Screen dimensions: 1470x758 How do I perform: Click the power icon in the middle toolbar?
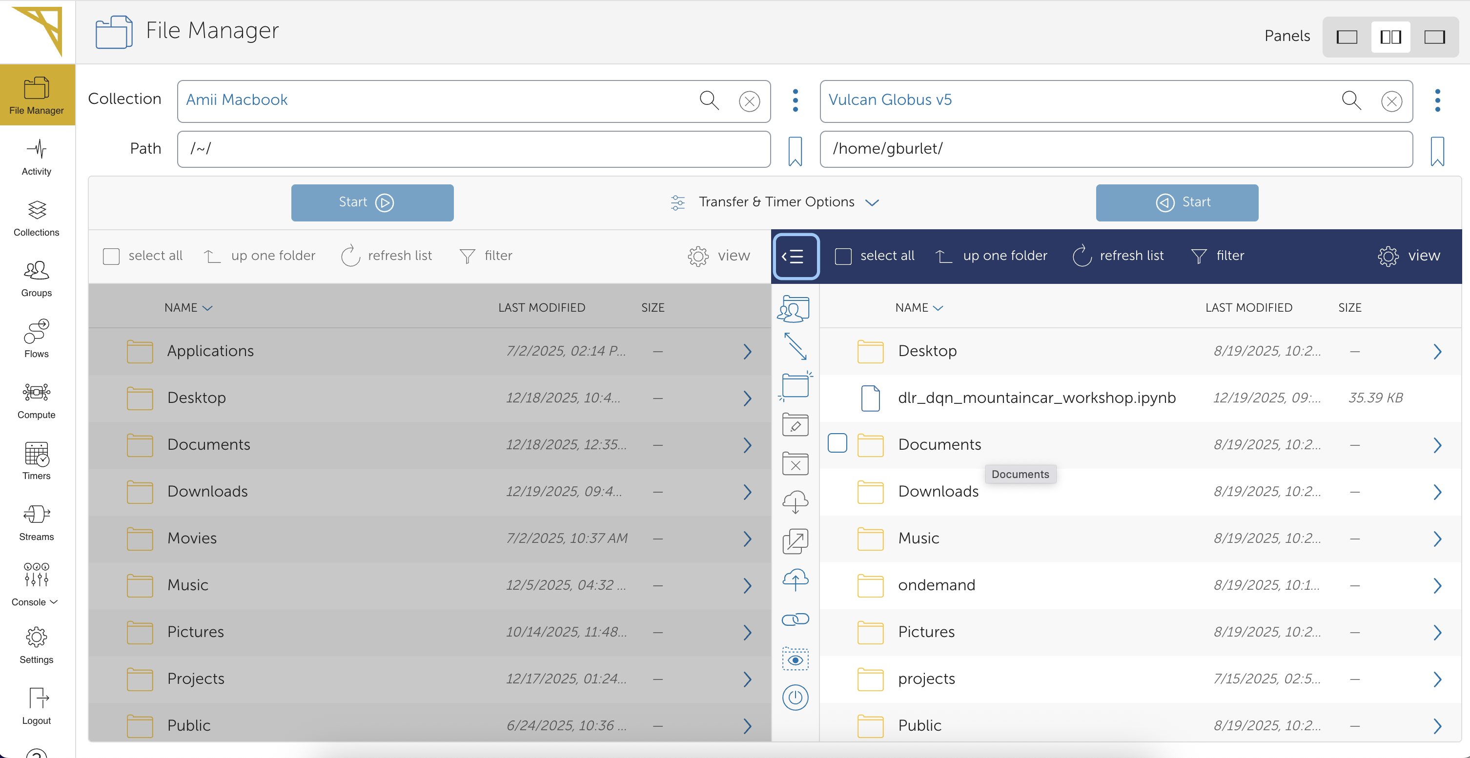click(x=795, y=698)
